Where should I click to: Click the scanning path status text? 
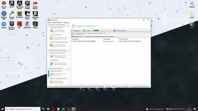77,87
